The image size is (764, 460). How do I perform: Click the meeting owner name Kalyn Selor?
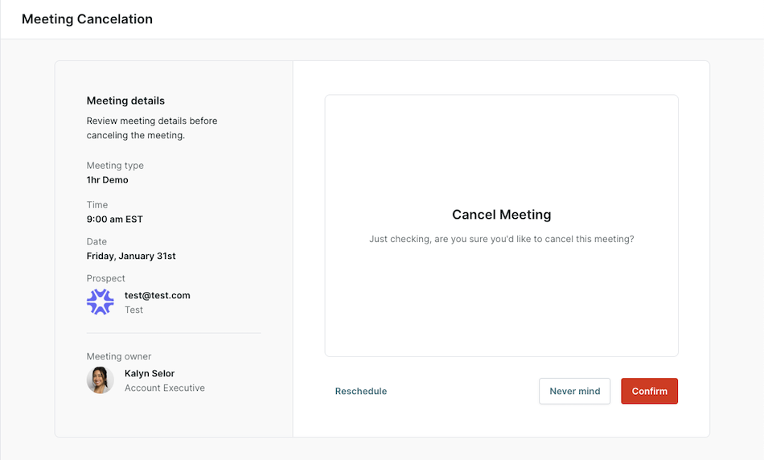click(150, 373)
